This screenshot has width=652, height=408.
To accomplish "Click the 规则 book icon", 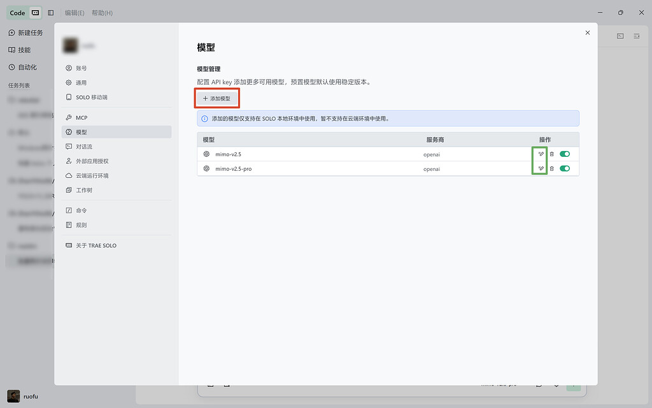I will tap(69, 225).
